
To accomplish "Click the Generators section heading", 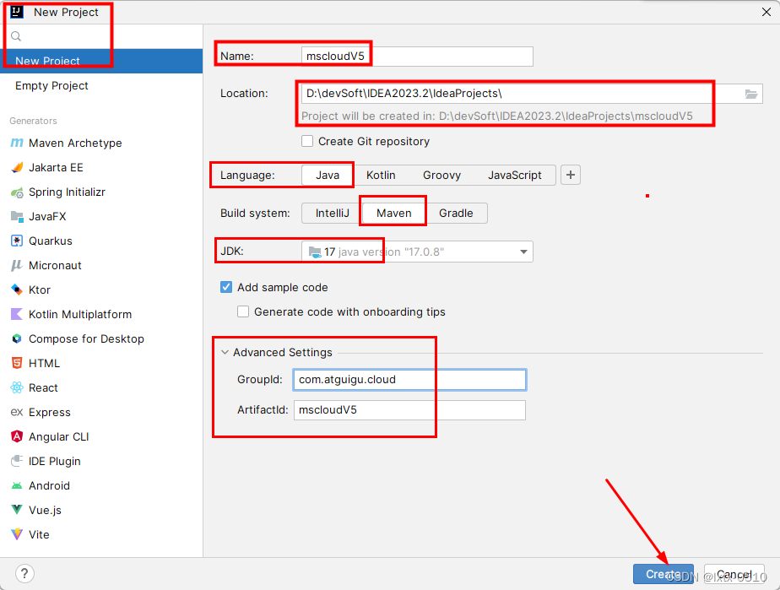I will pos(33,121).
